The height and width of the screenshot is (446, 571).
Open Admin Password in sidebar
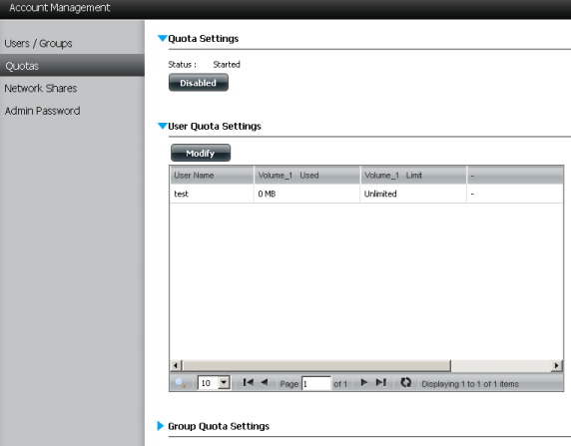pos(42,111)
